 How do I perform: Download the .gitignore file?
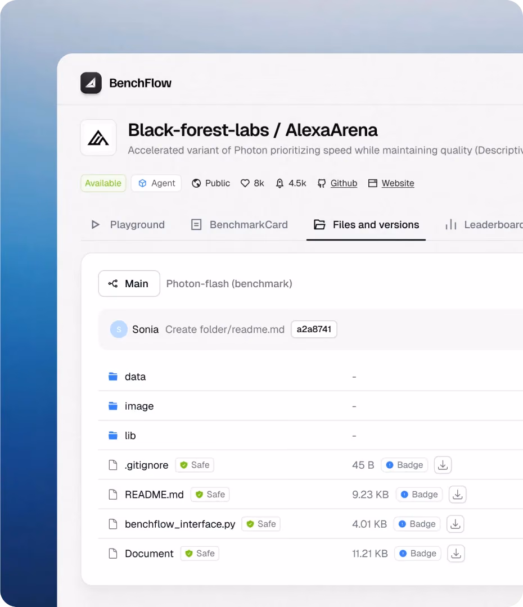[x=443, y=465]
